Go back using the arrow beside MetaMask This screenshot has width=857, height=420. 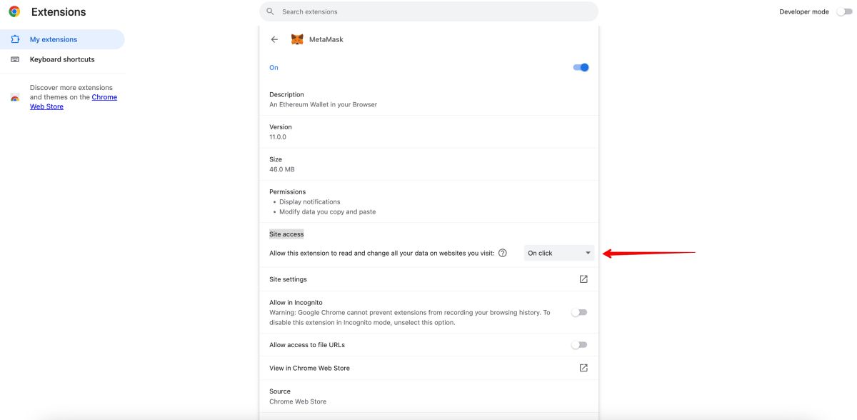click(274, 39)
